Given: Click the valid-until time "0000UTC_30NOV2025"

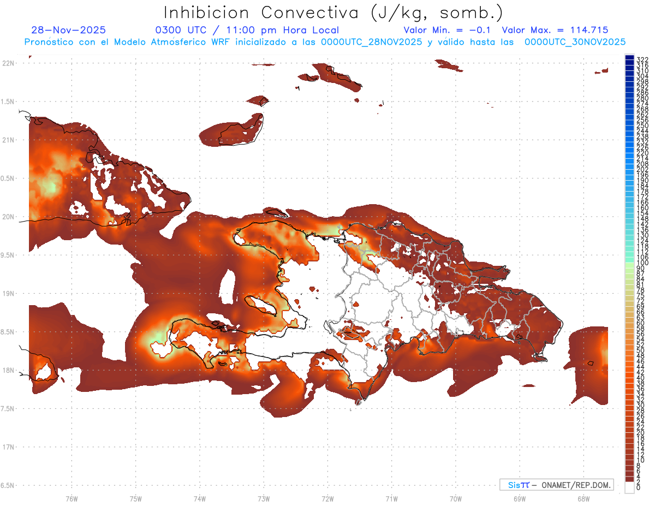Looking at the screenshot, I should click(575, 41).
